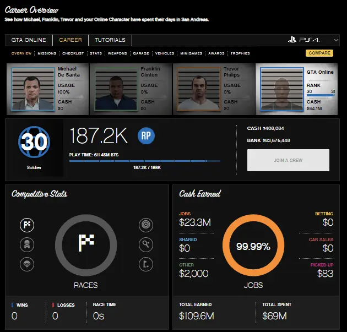Open the Trophies section
The image size is (347, 332).
[240, 53]
